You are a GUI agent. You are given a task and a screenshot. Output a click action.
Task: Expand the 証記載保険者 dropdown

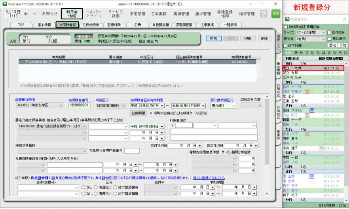coord(60,106)
